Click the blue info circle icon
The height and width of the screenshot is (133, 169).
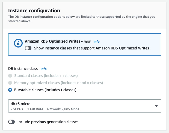tap(18, 43)
